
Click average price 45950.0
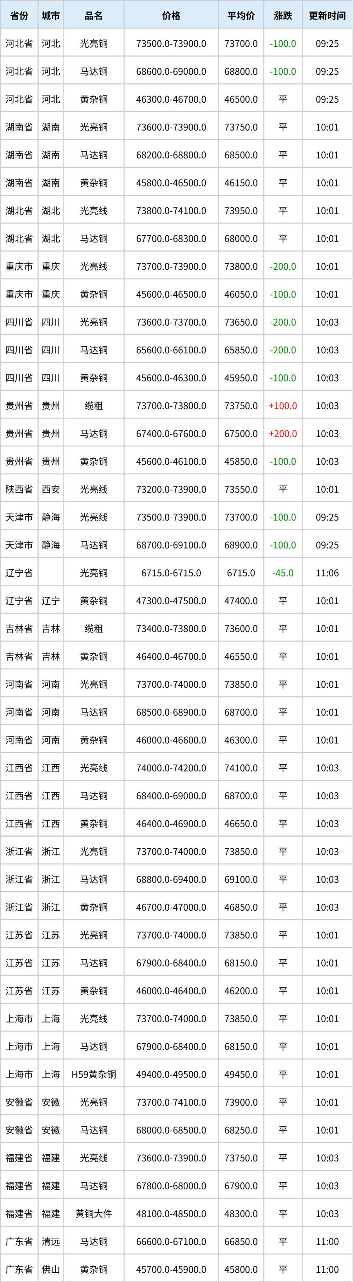coord(241,378)
